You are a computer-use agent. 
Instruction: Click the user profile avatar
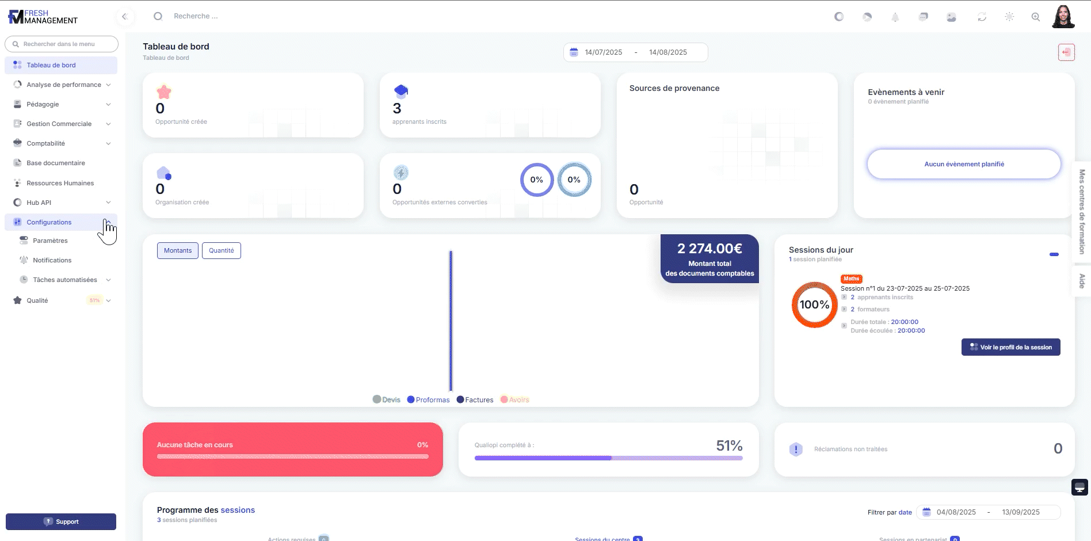point(1063,17)
